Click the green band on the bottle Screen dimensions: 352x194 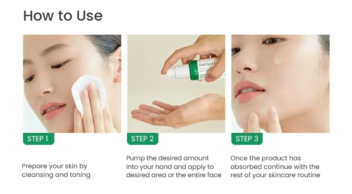[x=194, y=70]
